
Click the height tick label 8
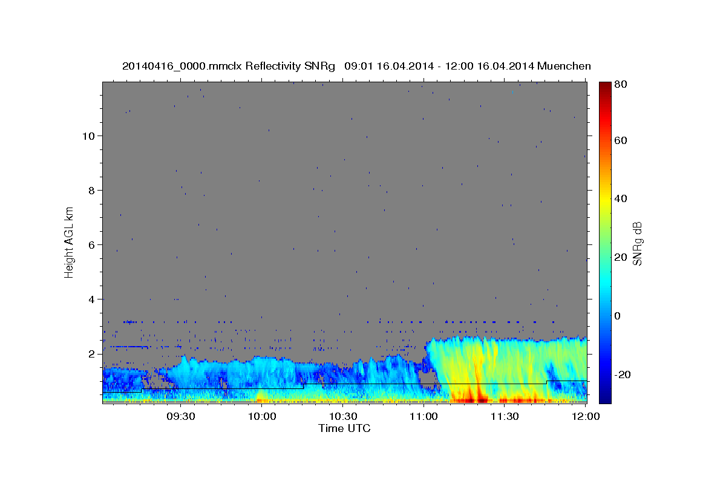[91, 191]
